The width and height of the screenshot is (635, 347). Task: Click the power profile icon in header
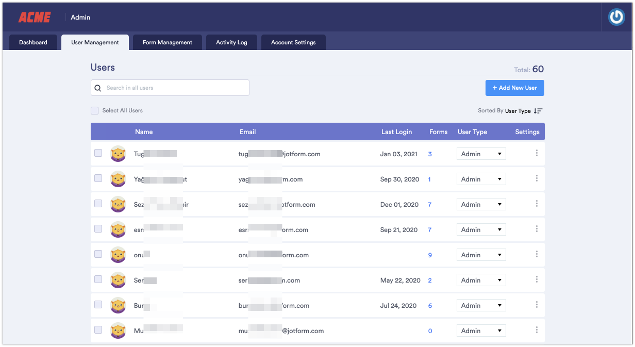point(616,17)
